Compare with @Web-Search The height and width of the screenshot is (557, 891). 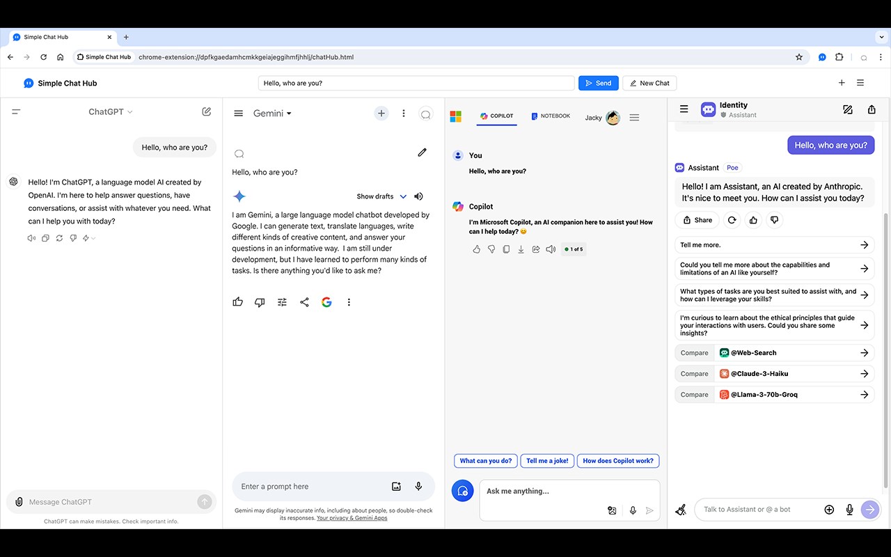(x=775, y=353)
